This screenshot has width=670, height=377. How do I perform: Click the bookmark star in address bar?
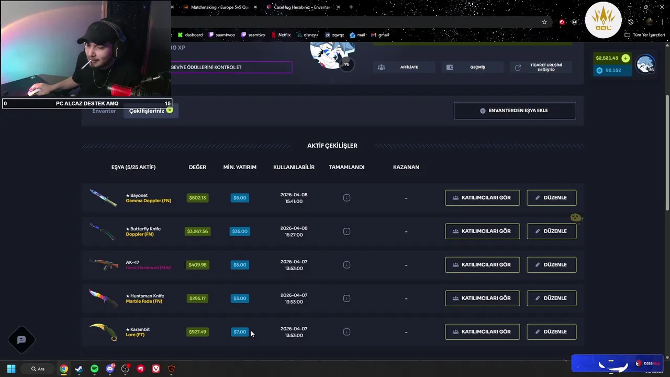click(x=544, y=22)
